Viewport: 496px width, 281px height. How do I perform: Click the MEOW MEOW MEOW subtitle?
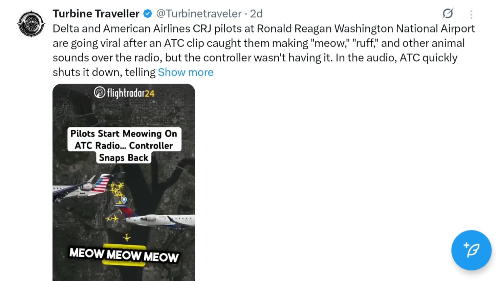(124, 255)
